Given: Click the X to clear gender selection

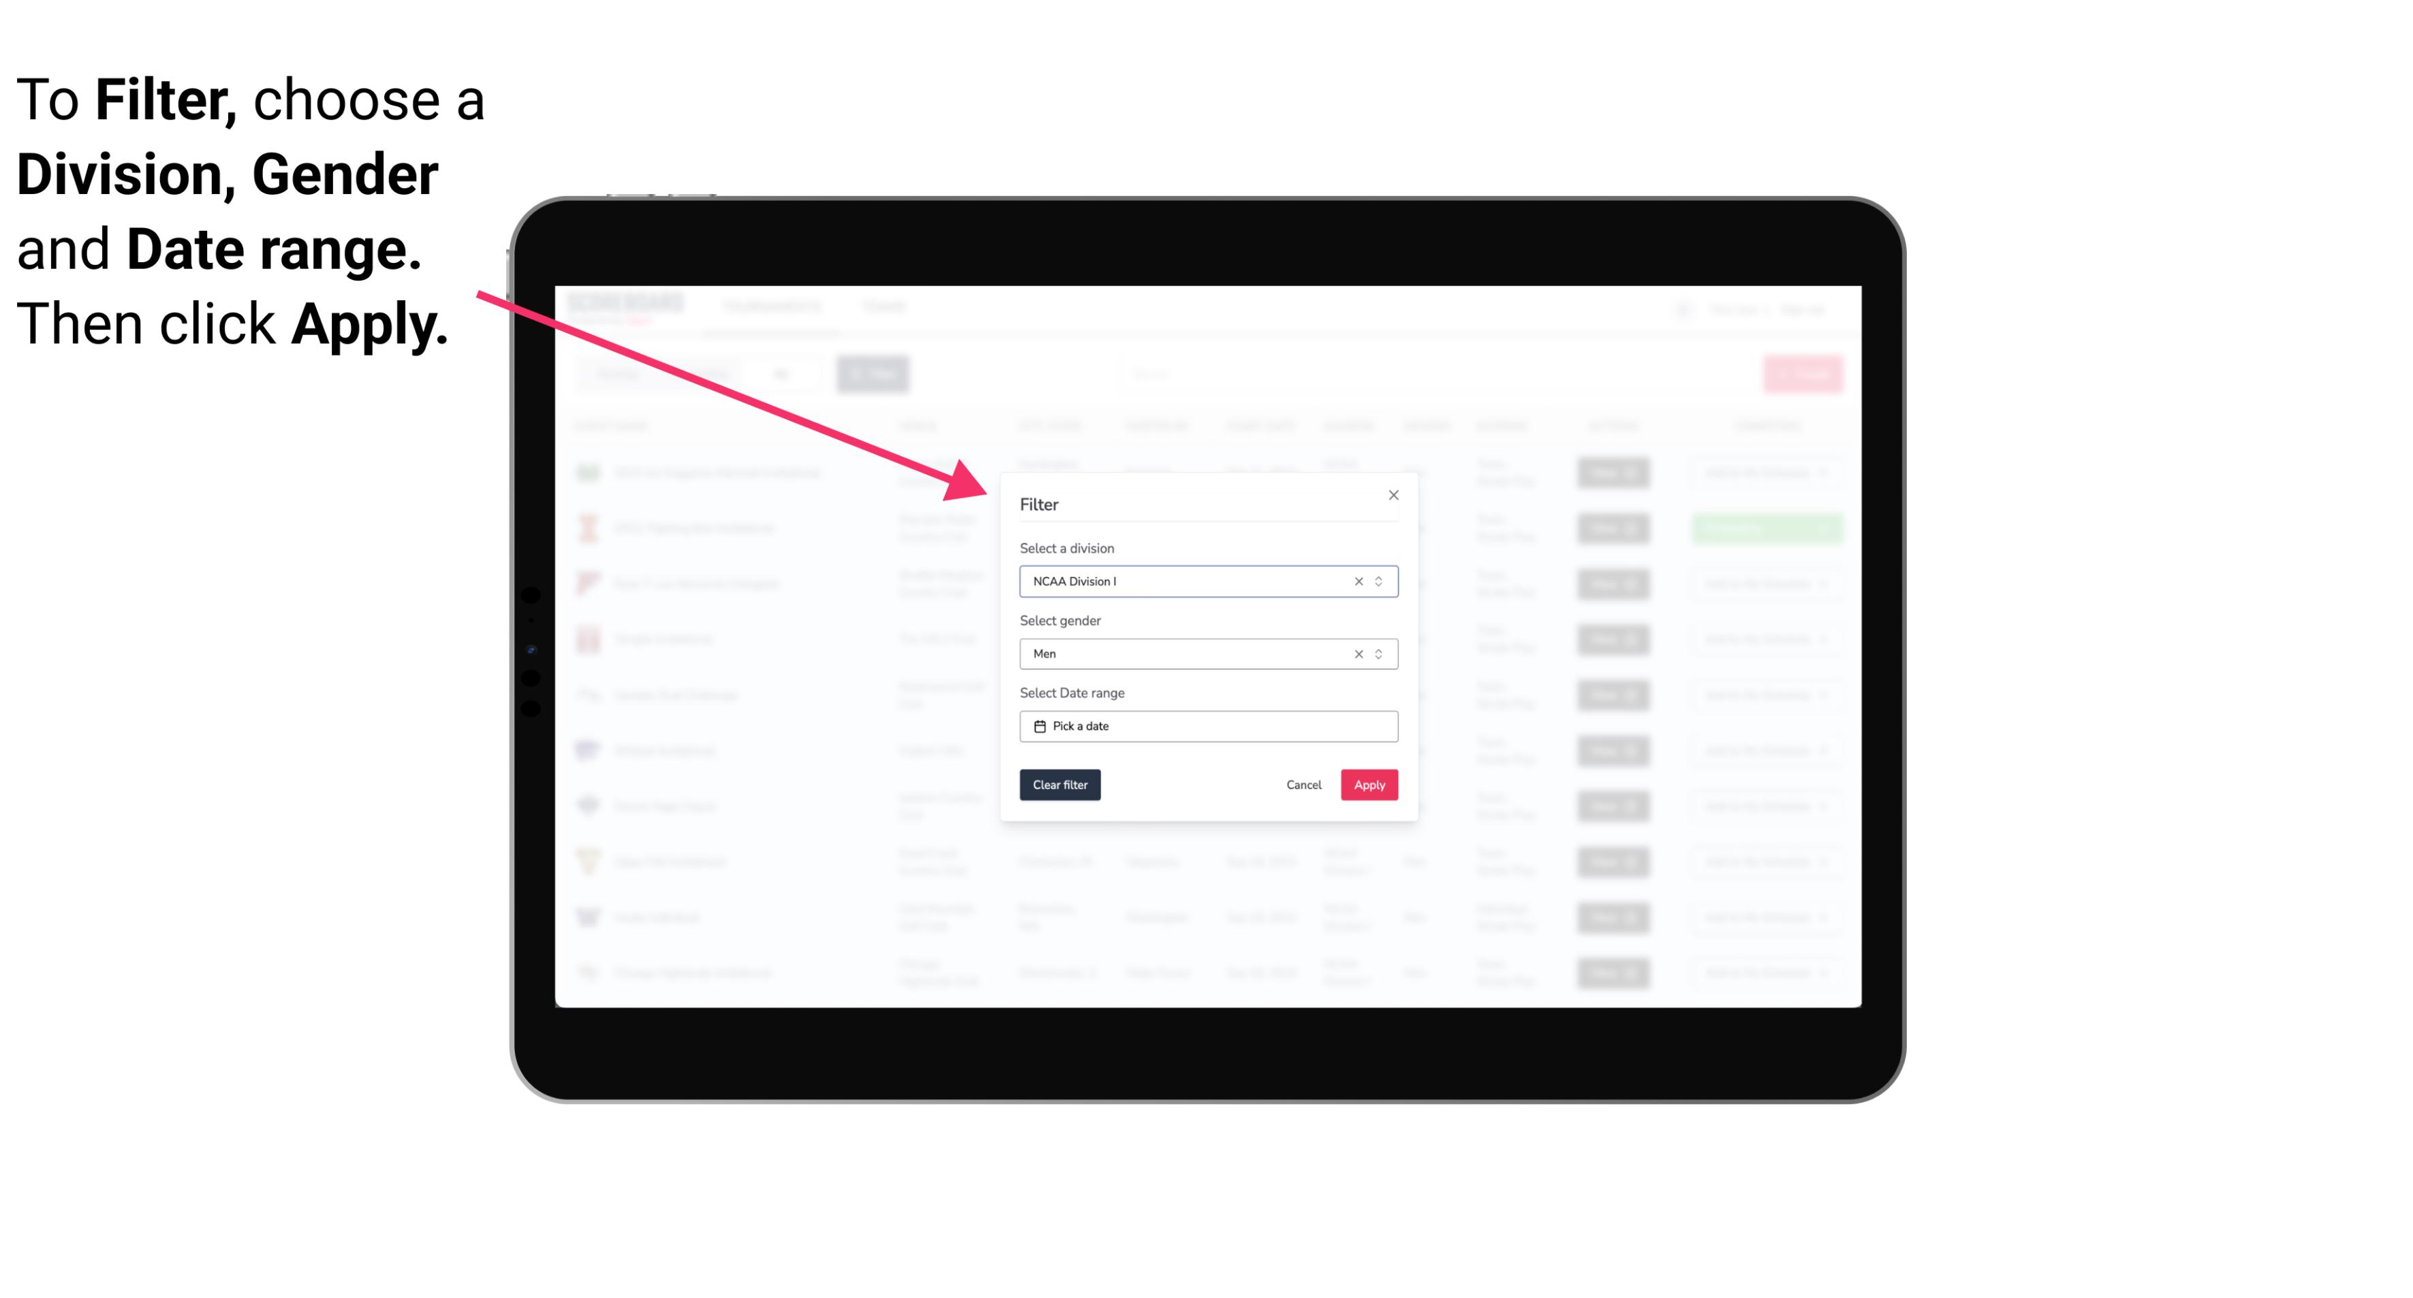Looking at the screenshot, I should coord(1358,654).
